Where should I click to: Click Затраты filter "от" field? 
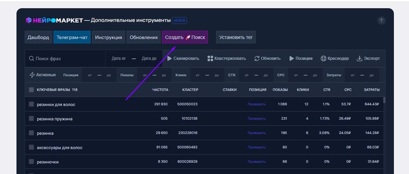coord(353,75)
